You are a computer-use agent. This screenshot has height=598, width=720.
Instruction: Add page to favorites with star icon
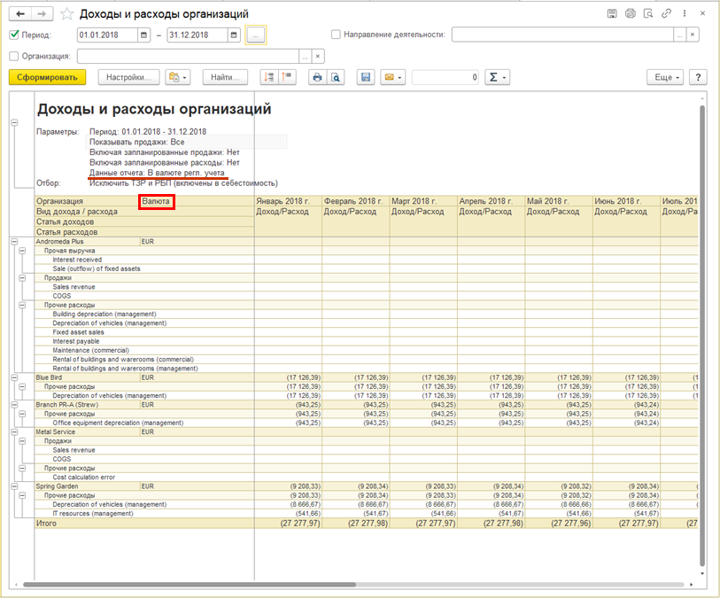pos(67,14)
